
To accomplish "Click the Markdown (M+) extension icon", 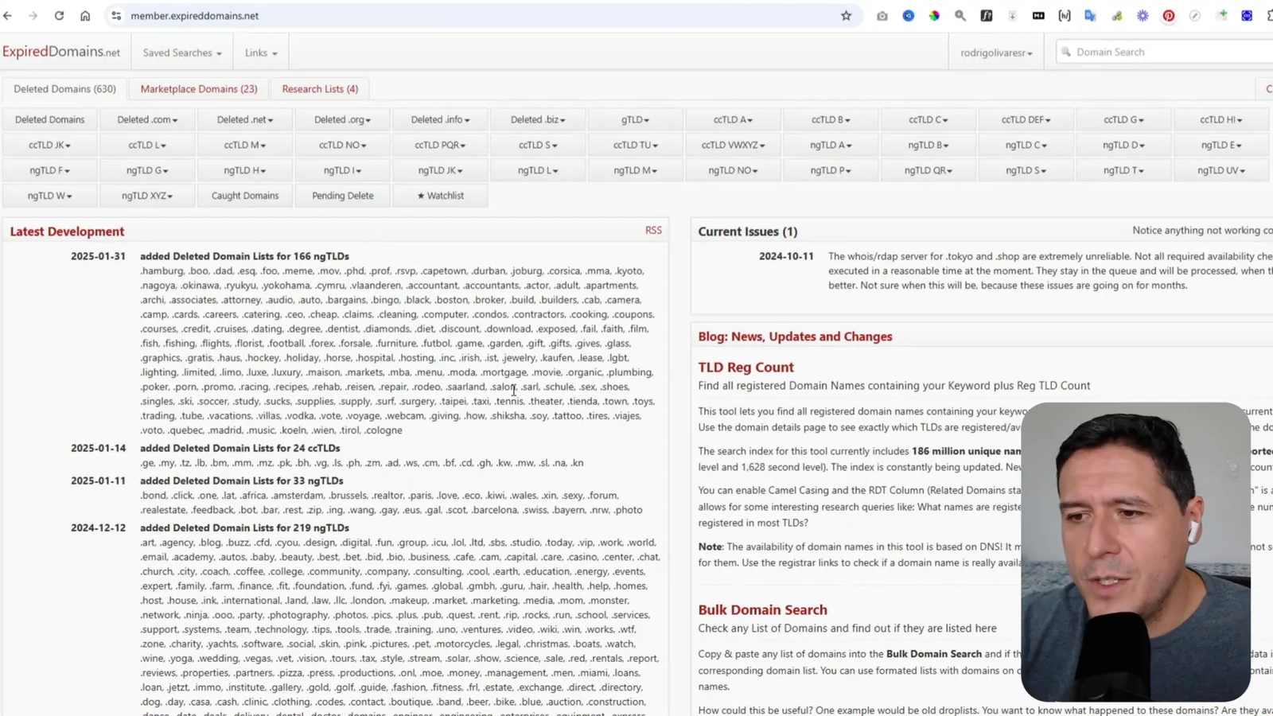I will coord(1038,16).
